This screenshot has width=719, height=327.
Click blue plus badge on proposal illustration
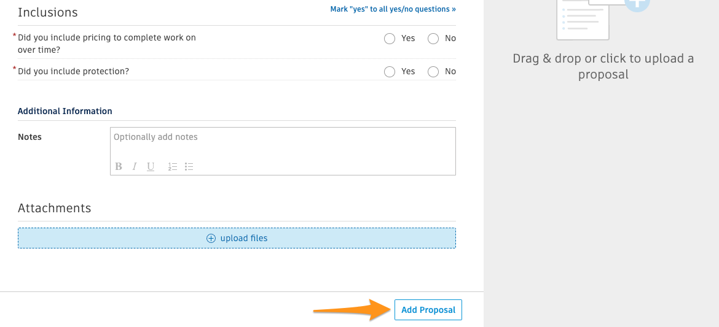pyautogui.click(x=637, y=4)
